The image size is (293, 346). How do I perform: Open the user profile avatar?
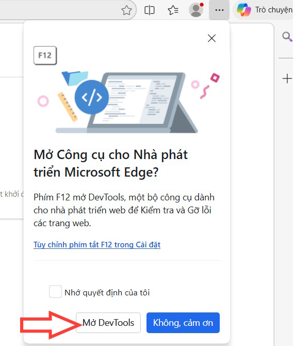point(196,10)
